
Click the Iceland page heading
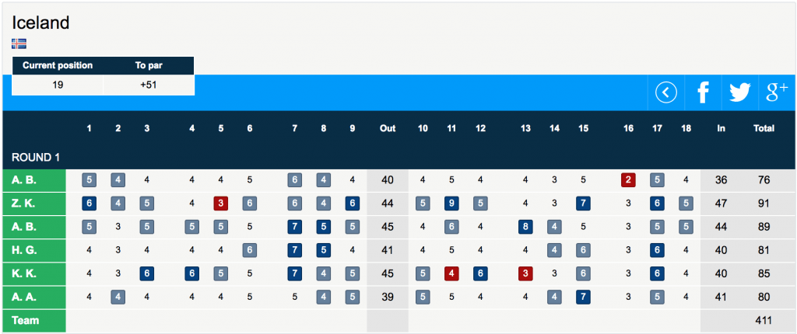click(x=40, y=23)
